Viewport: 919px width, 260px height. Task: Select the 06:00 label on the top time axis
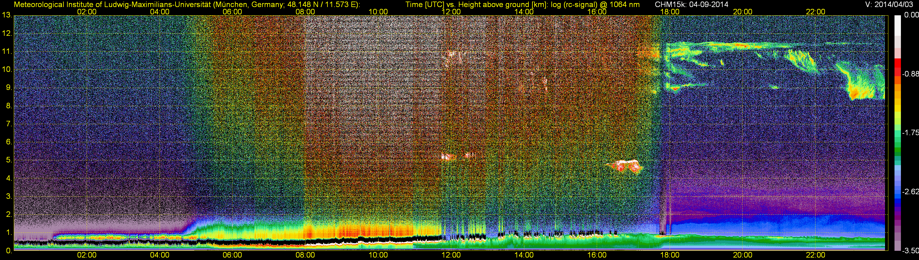[232, 12]
